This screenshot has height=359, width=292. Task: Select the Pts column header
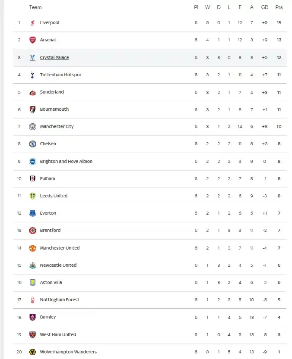[279, 7]
